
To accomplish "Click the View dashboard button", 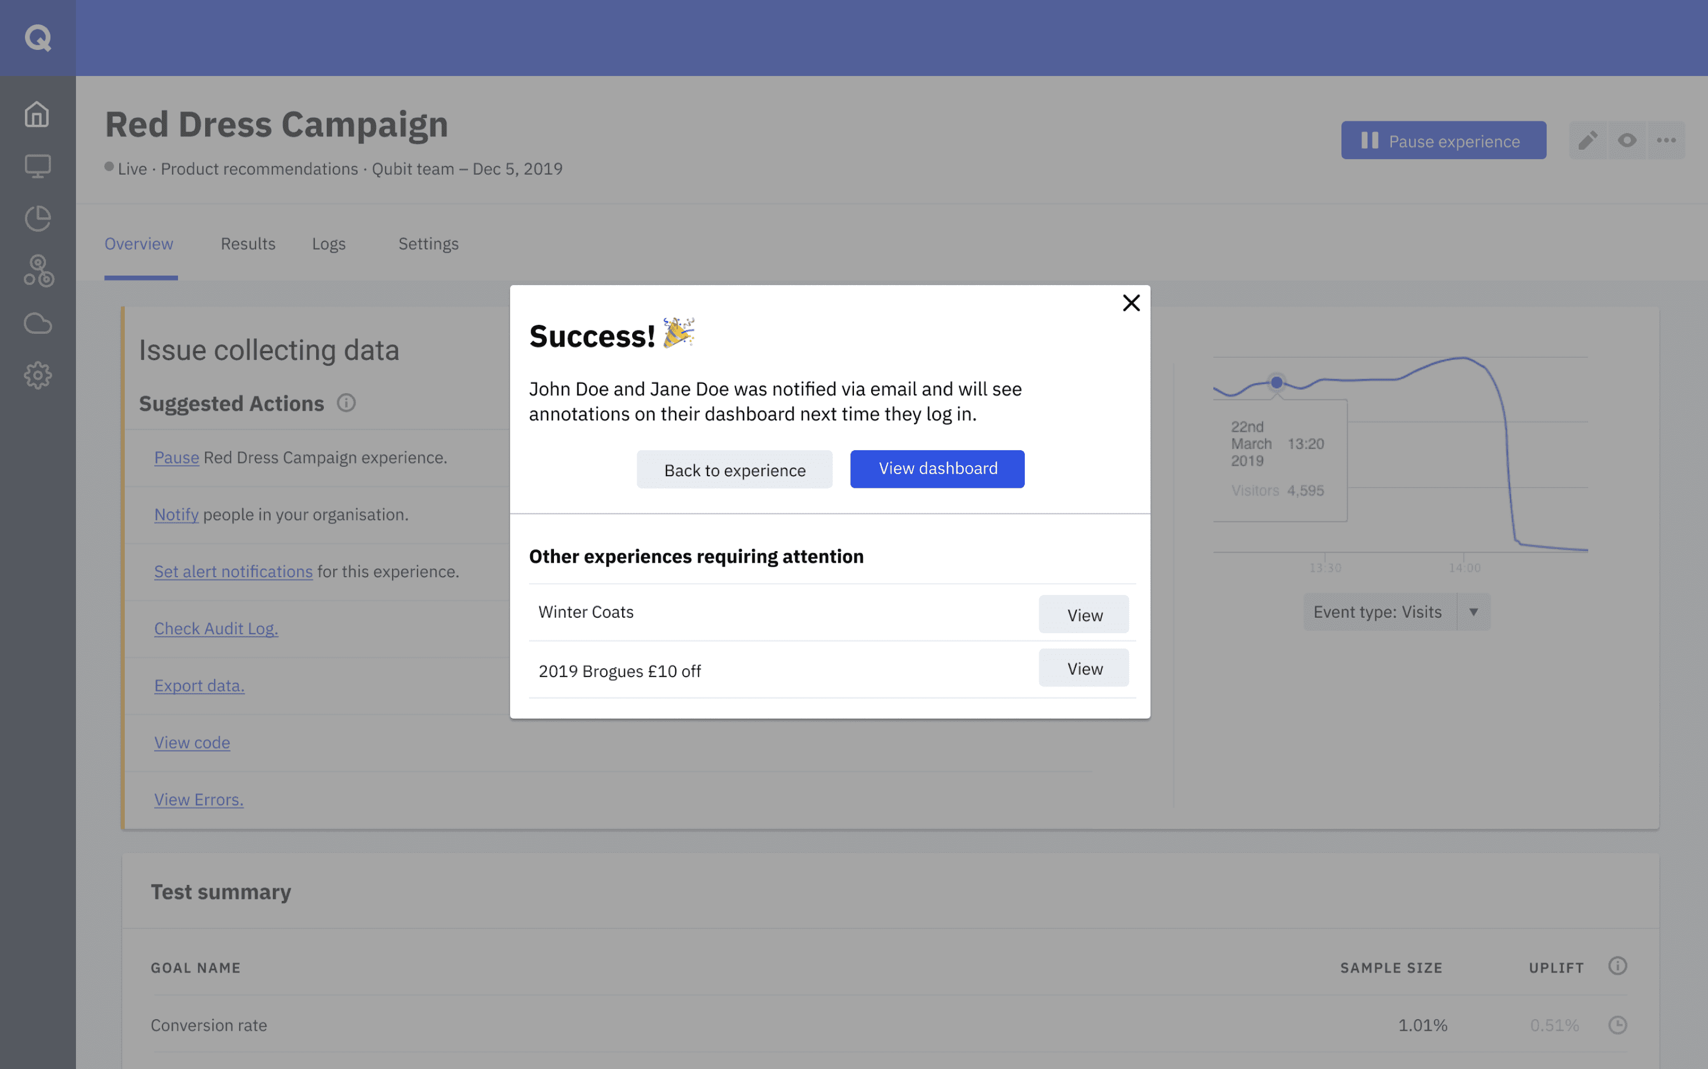I will coord(937,469).
